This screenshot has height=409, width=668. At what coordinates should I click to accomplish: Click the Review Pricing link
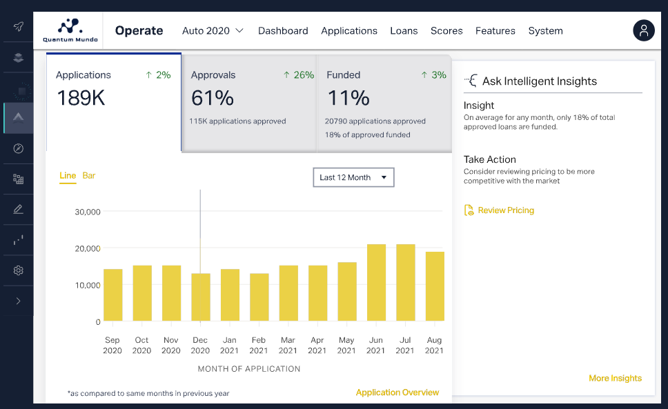(x=505, y=210)
